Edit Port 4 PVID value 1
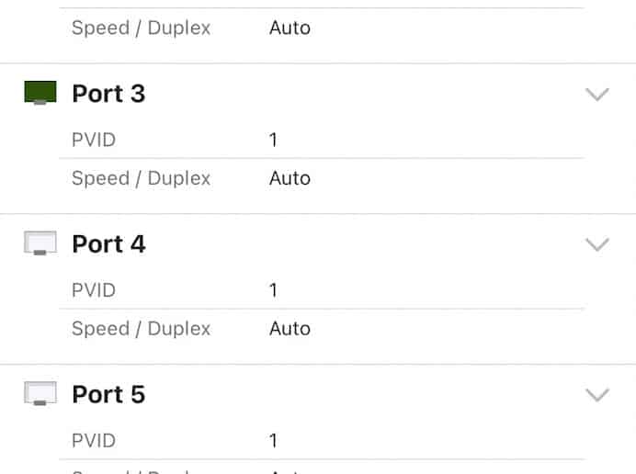 tap(273, 290)
